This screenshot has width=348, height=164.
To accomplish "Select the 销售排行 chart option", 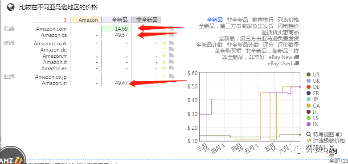I will pyautogui.click(x=263, y=20).
